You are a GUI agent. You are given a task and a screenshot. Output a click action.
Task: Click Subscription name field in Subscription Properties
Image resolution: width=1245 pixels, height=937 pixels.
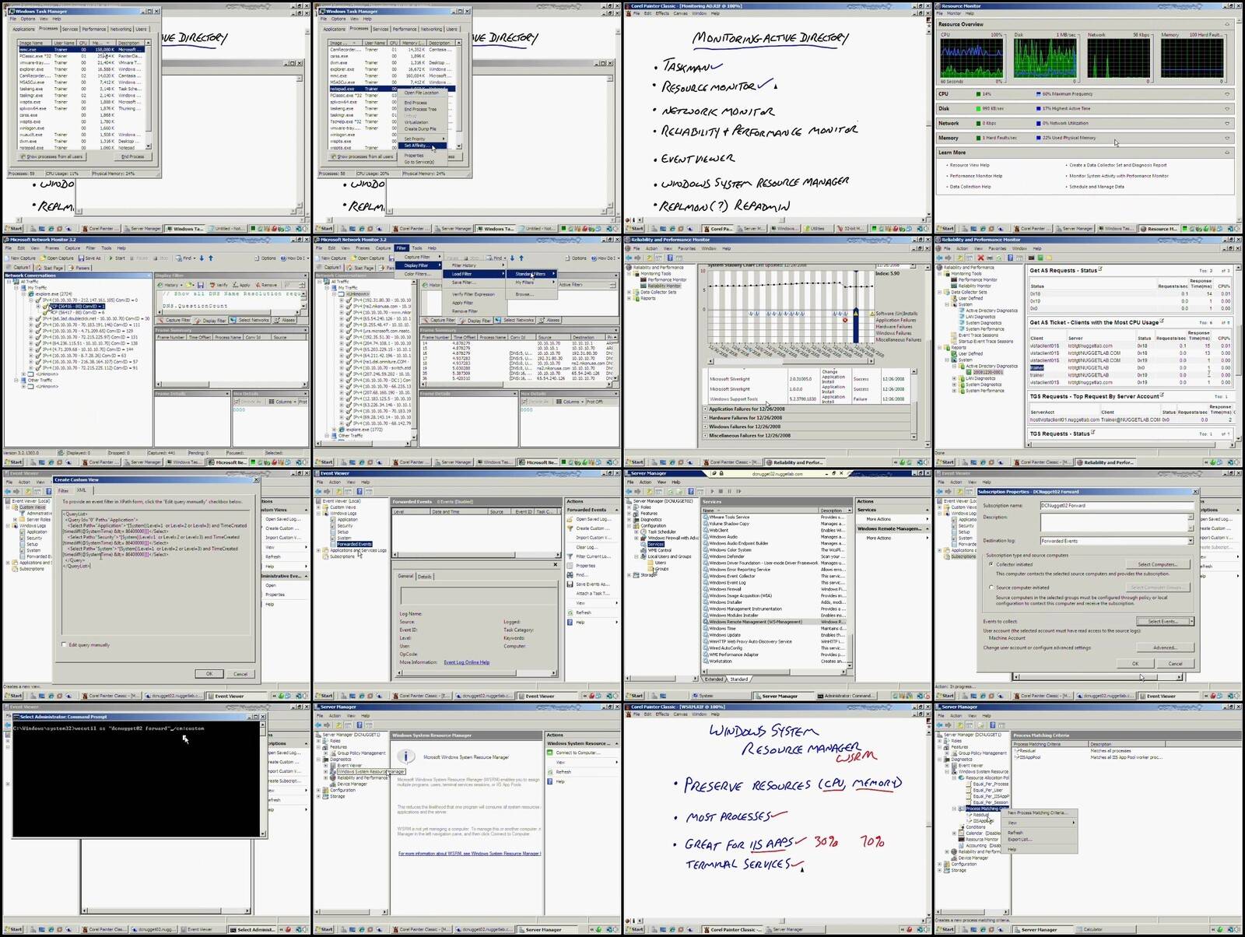(x=1117, y=506)
